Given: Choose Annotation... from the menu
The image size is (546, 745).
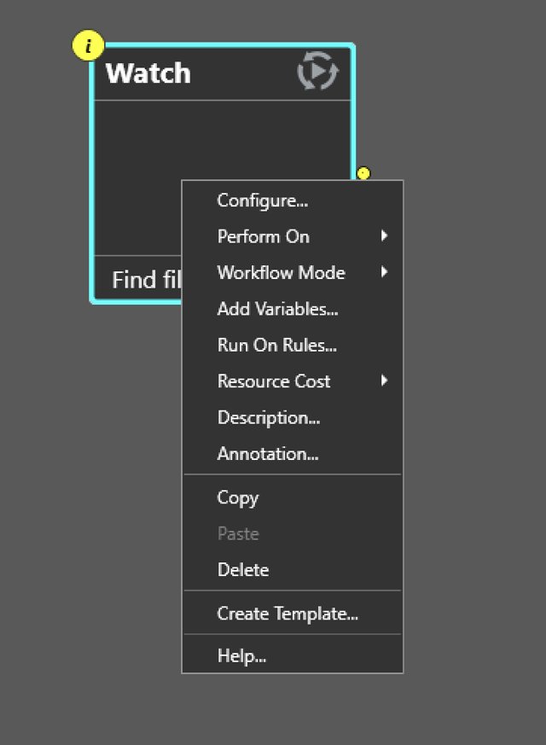Looking at the screenshot, I should [x=293, y=454].
